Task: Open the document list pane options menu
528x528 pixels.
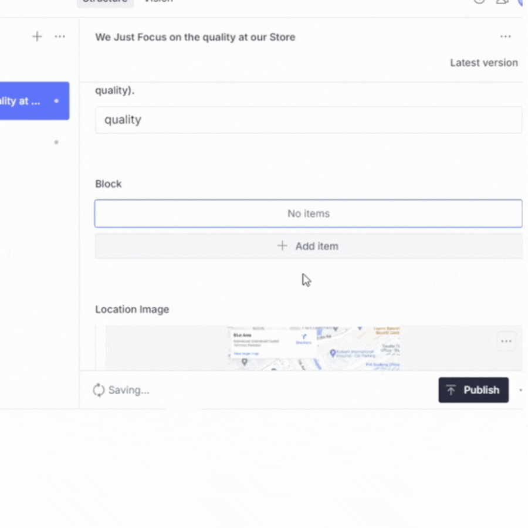Action: click(60, 36)
